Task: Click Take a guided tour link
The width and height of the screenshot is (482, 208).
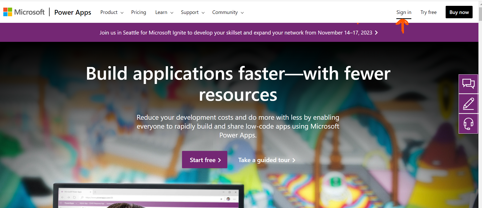Action: 267,160
